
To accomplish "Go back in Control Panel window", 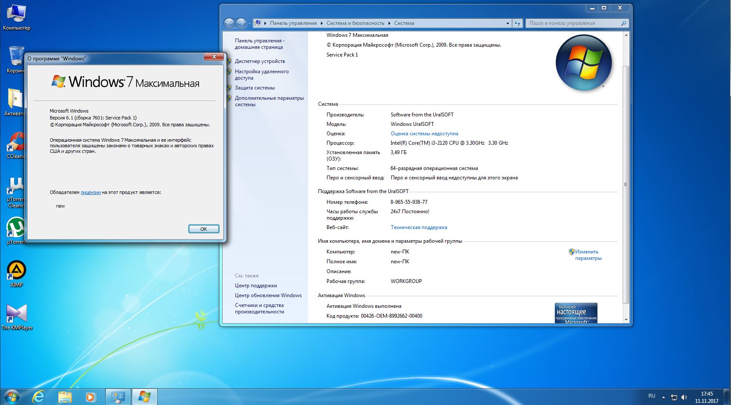I will click(x=229, y=23).
